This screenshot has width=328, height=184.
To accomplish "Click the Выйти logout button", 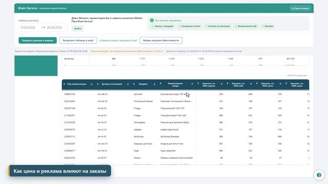I will click(78, 29).
